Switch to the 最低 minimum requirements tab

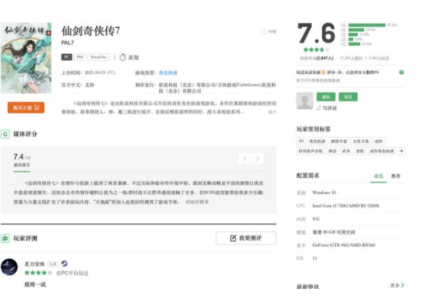379,176
